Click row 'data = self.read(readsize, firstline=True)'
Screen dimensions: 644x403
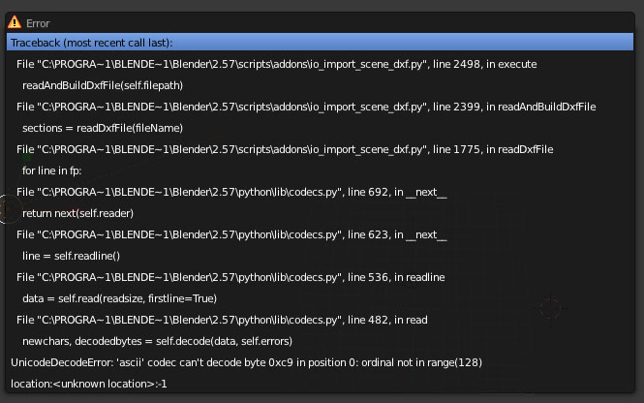[x=320, y=298]
